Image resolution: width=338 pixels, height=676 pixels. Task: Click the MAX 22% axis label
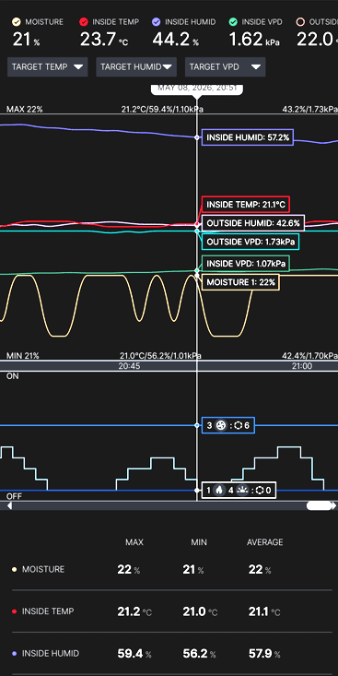click(25, 110)
